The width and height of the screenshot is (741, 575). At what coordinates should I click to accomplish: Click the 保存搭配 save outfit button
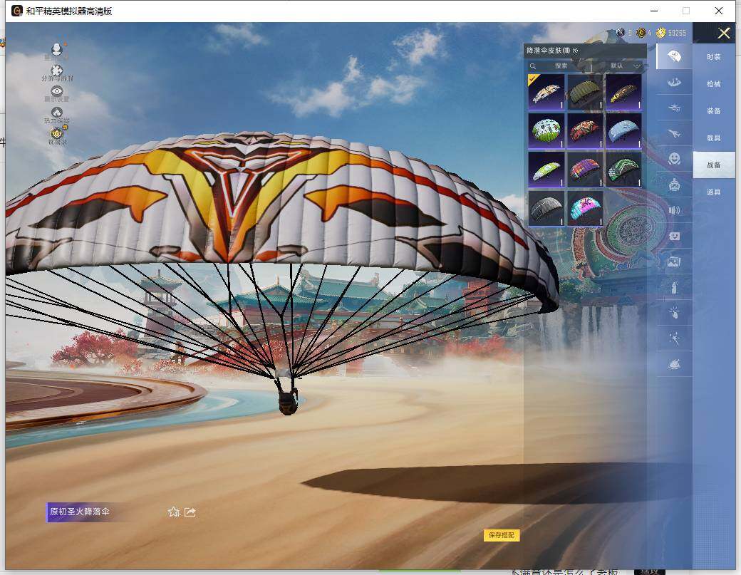point(502,535)
